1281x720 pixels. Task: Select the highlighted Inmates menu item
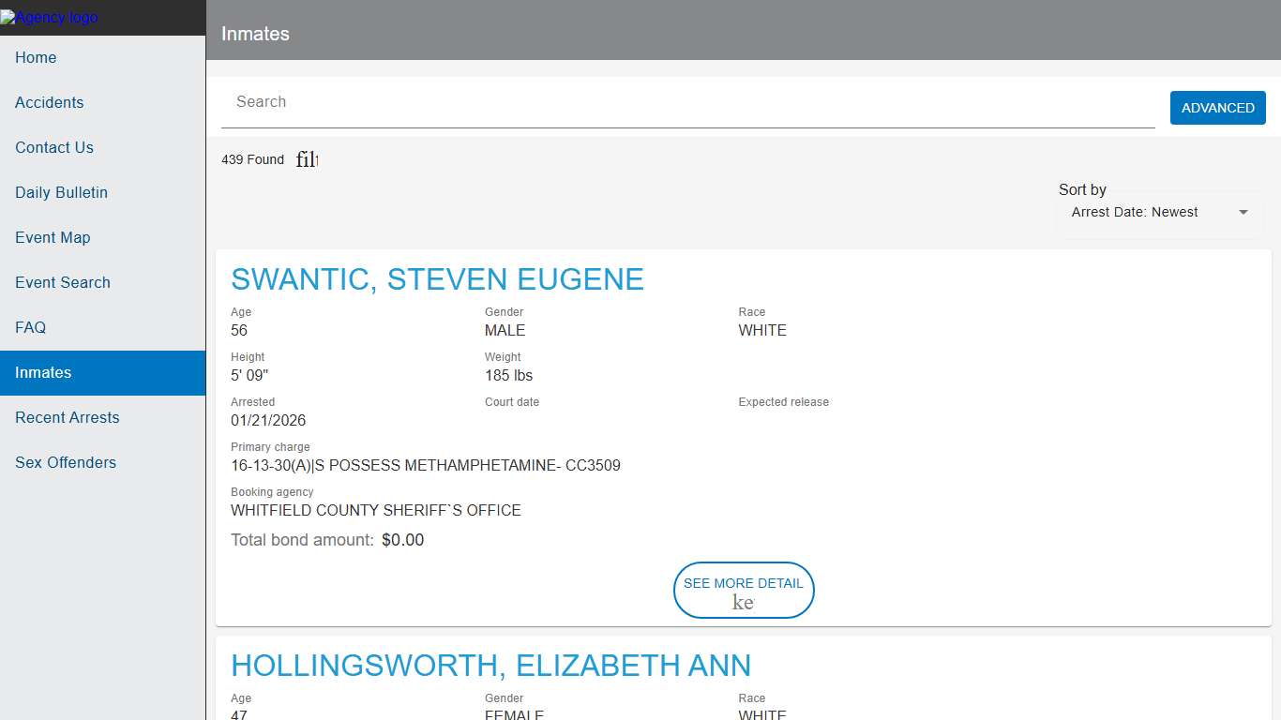pos(43,372)
